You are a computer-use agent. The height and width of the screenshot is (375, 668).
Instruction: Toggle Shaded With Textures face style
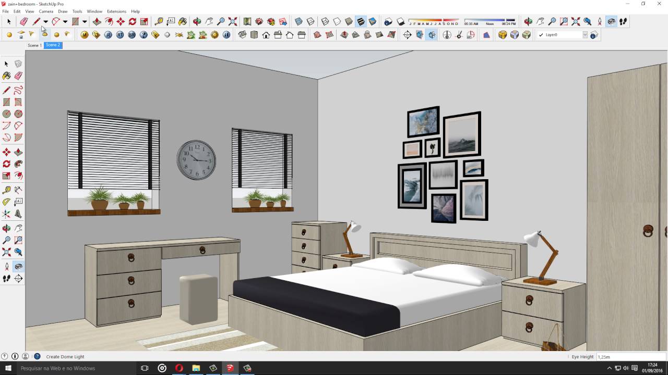[361, 21]
